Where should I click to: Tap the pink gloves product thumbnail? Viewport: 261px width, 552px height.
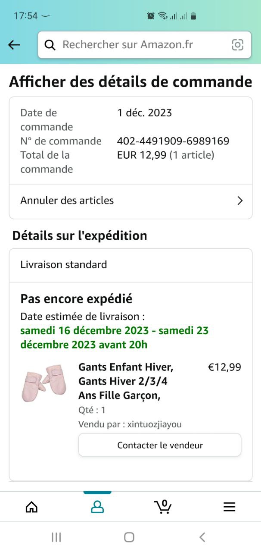pos(44,383)
